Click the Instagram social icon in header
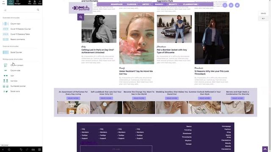271x152 pixels. 231,5
